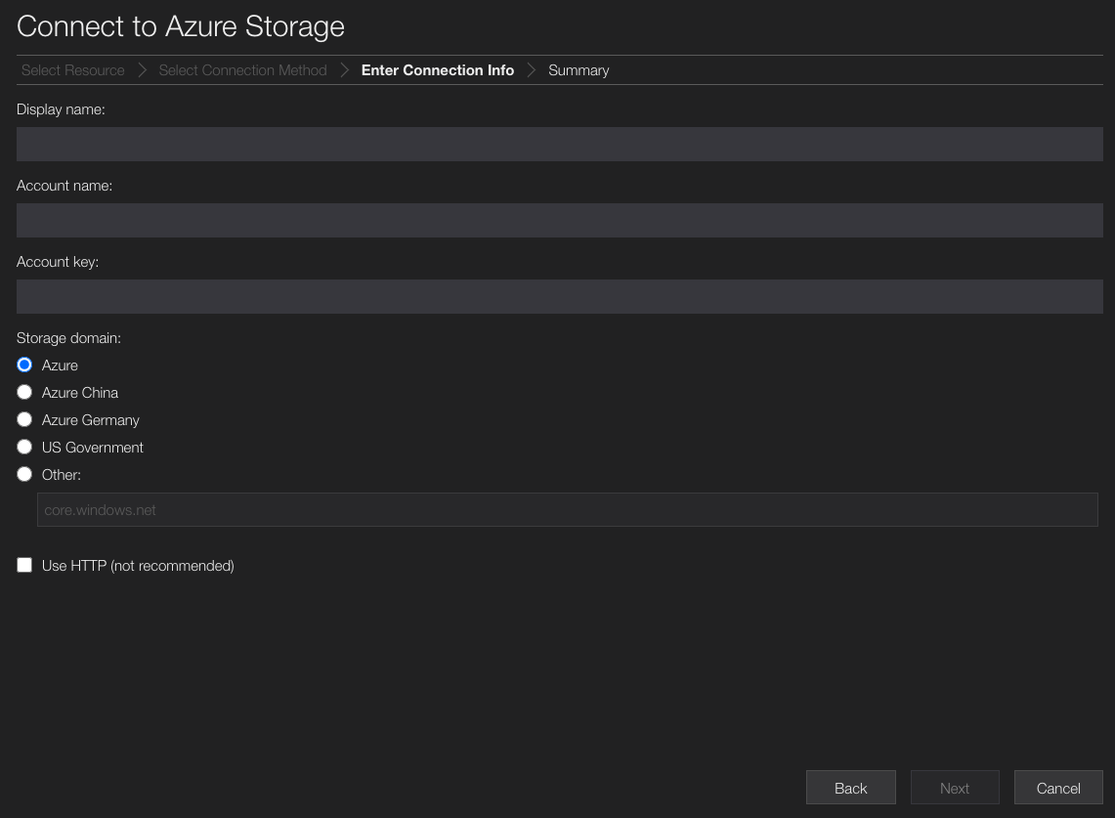Image resolution: width=1115 pixels, height=818 pixels.
Task: Click the 'Storage domain:' label text
Action: pos(68,338)
